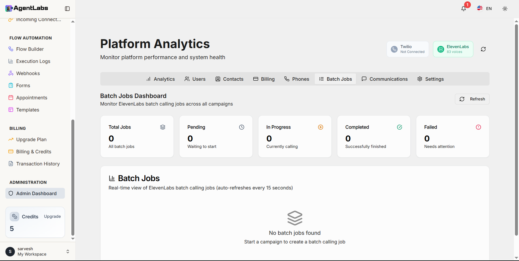Switch to the Users tab
519x261 pixels.
195,79
